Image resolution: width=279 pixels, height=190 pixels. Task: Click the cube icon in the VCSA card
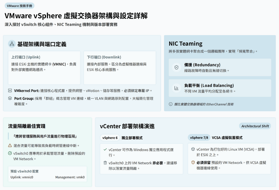[x=193, y=149]
